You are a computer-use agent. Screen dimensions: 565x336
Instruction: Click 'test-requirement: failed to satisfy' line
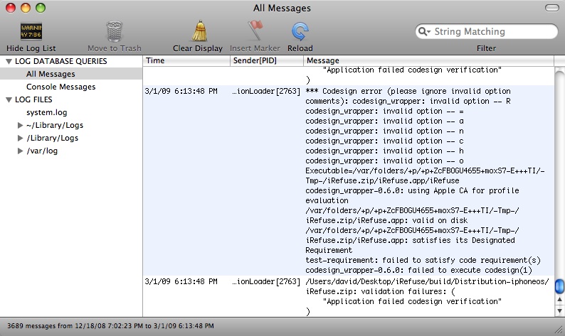click(423, 260)
